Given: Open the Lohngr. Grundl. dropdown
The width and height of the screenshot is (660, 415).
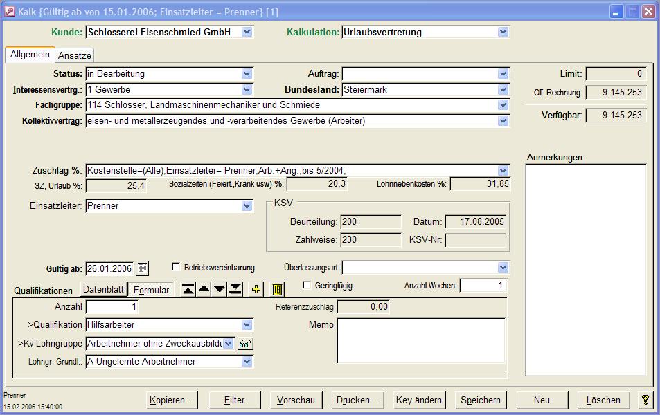Looking at the screenshot, I should pyautogui.click(x=247, y=361).
